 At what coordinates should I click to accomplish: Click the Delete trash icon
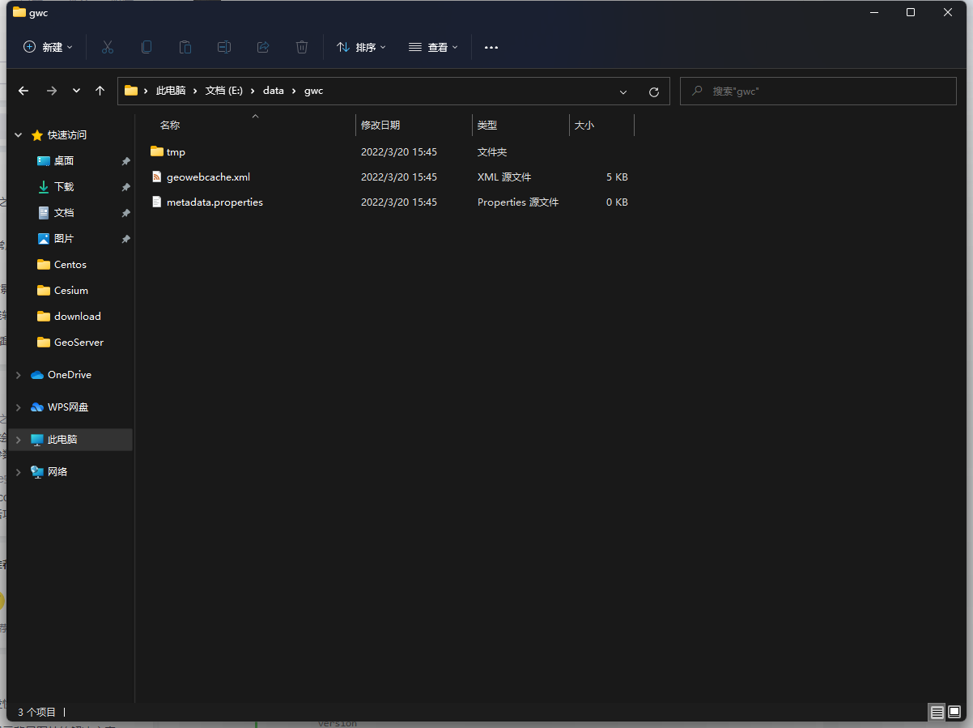click(302, 47)
